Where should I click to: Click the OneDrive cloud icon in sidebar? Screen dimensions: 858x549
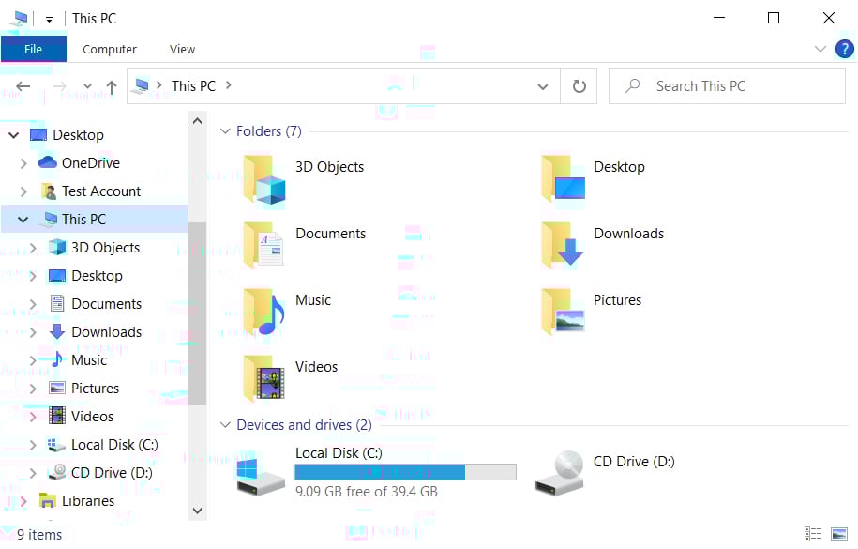(x=48, y=162)
